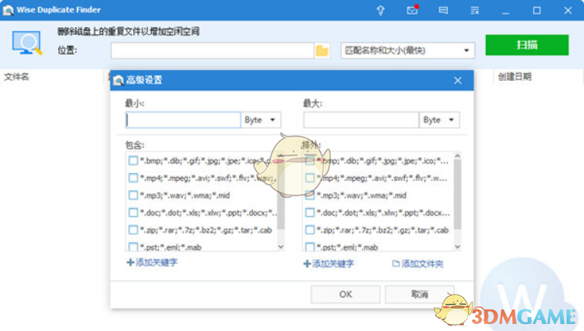Click the yellow browse folder icon
The height and width of the screenshot is (331, 584).
point(322,51)
